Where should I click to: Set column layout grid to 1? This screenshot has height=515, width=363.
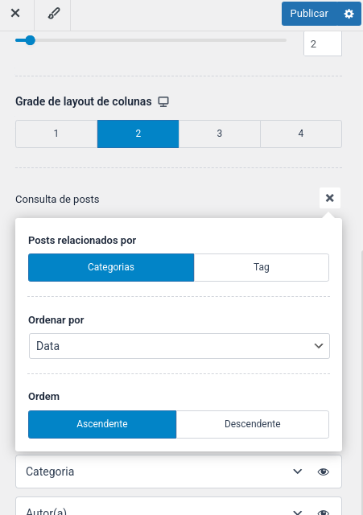tap(56, 134)
